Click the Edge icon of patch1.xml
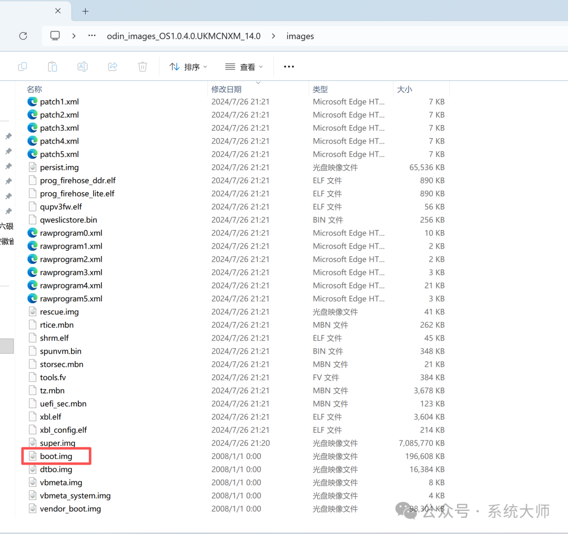 pyautogui.click(x=33, y=101)
